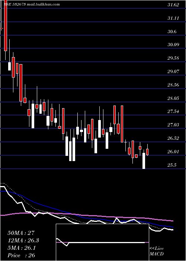Click the pink signal line inside the MACD box
Screen dimensions: 186x261
(102, 242)
